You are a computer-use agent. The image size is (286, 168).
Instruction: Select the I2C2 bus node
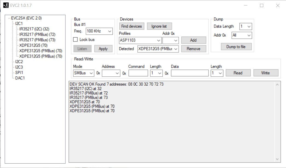click(x=19, y=62)
